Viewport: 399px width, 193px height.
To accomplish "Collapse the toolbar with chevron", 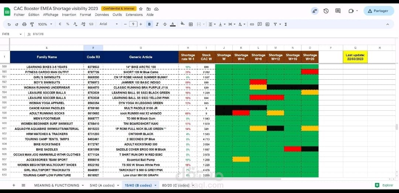I will point(388,24).
